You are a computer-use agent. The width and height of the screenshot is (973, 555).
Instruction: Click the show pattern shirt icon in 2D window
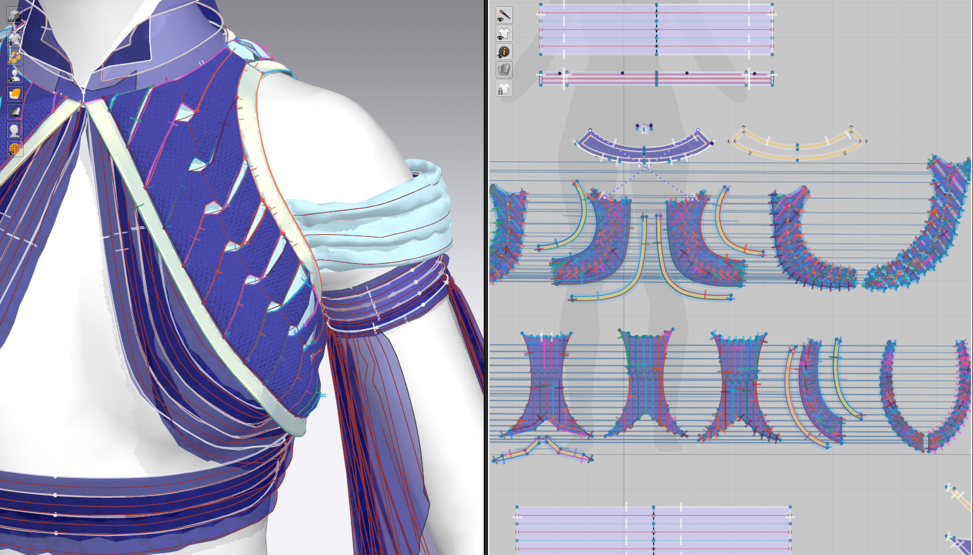504,33
